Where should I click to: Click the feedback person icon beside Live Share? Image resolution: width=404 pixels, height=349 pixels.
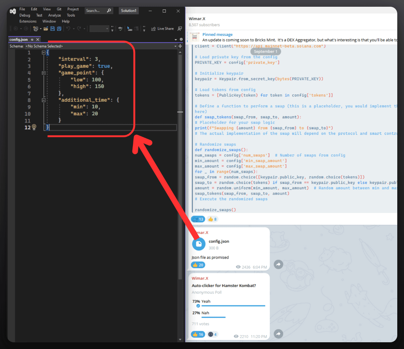point(180,29)
